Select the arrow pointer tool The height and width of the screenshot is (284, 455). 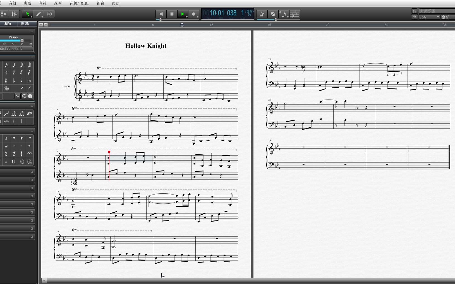(x=27, y=14)
